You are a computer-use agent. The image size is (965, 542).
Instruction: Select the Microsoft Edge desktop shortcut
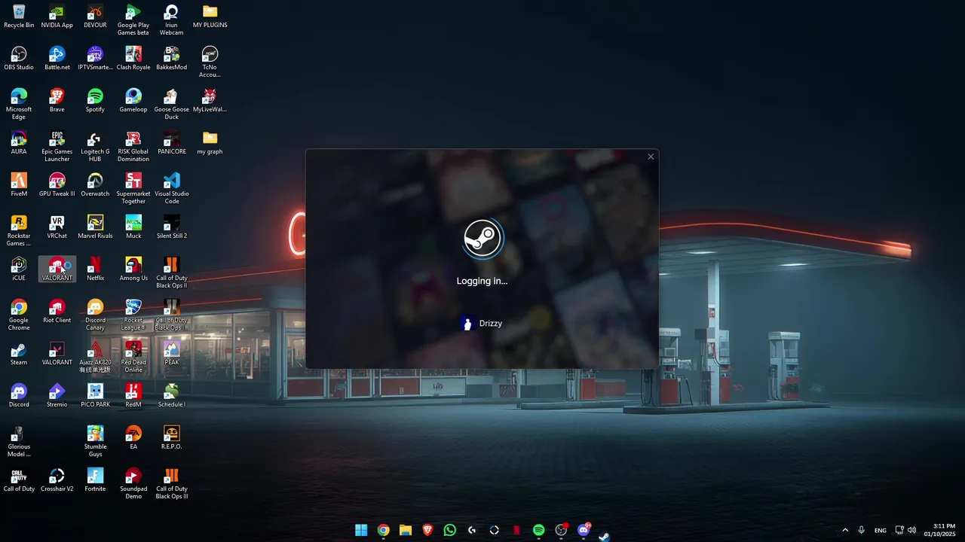[19, 105]
